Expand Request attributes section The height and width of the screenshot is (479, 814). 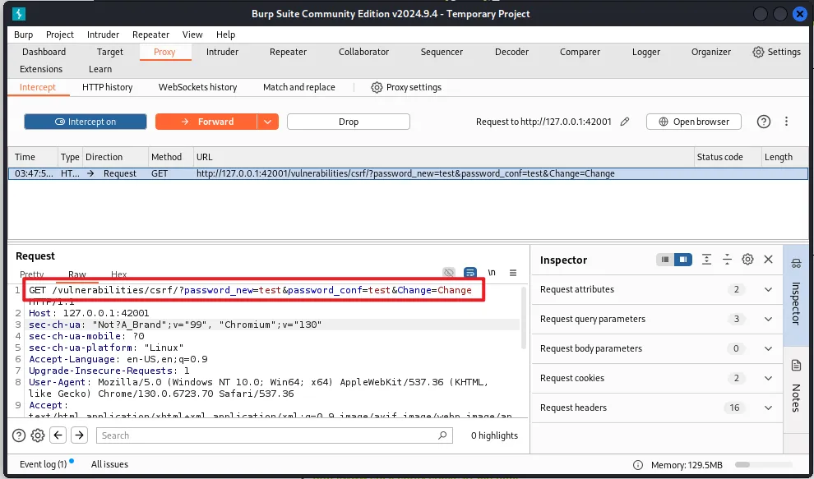[x=768, y=289]
